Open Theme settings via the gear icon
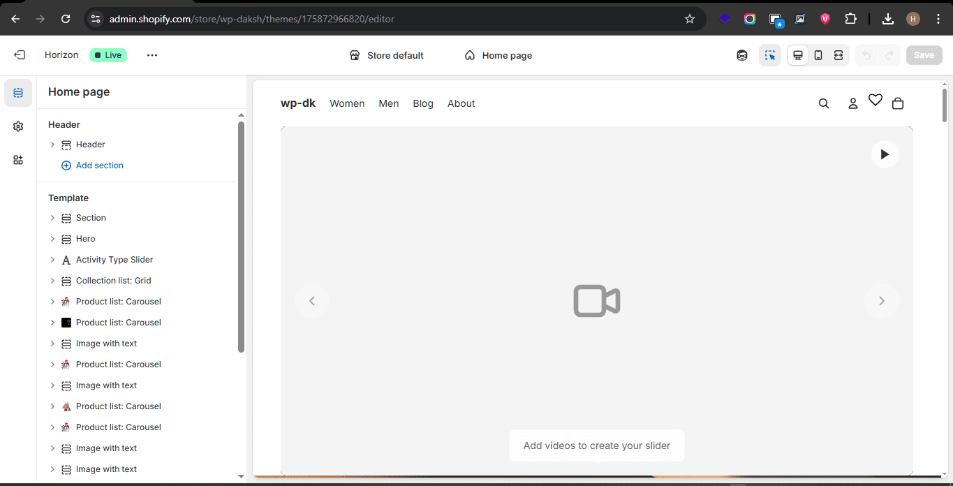This screenshot has width=953, height=486. pos(18,126)
